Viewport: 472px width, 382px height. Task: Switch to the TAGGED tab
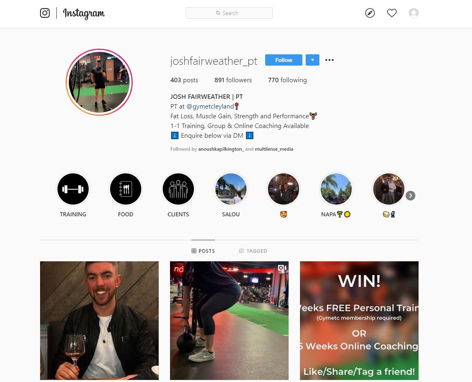pos(253,251)
